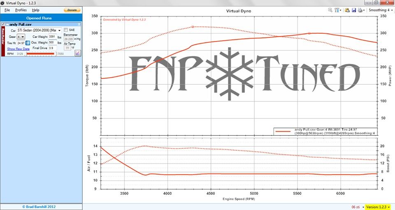
Task: Click the Barometer input field
Action: 69,39
